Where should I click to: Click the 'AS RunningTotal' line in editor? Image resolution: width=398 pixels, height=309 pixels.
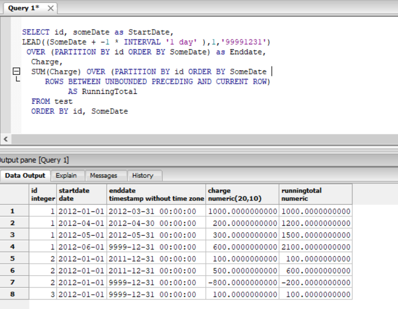pos(102,92)
